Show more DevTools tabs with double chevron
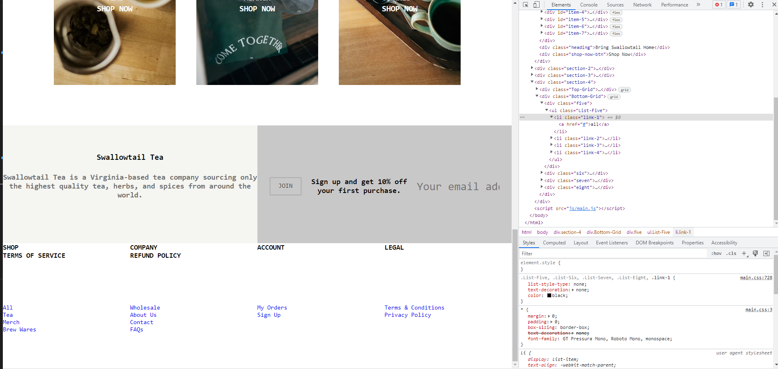This screenshot has height=369, width=778. tap(698, 5)
